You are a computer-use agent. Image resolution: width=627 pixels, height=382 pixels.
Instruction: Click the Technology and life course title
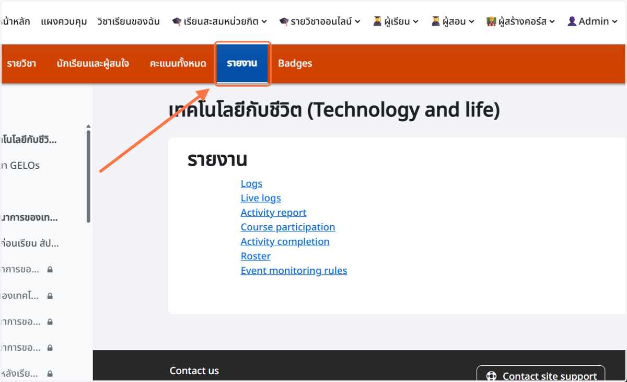click(x=334, y=110)
